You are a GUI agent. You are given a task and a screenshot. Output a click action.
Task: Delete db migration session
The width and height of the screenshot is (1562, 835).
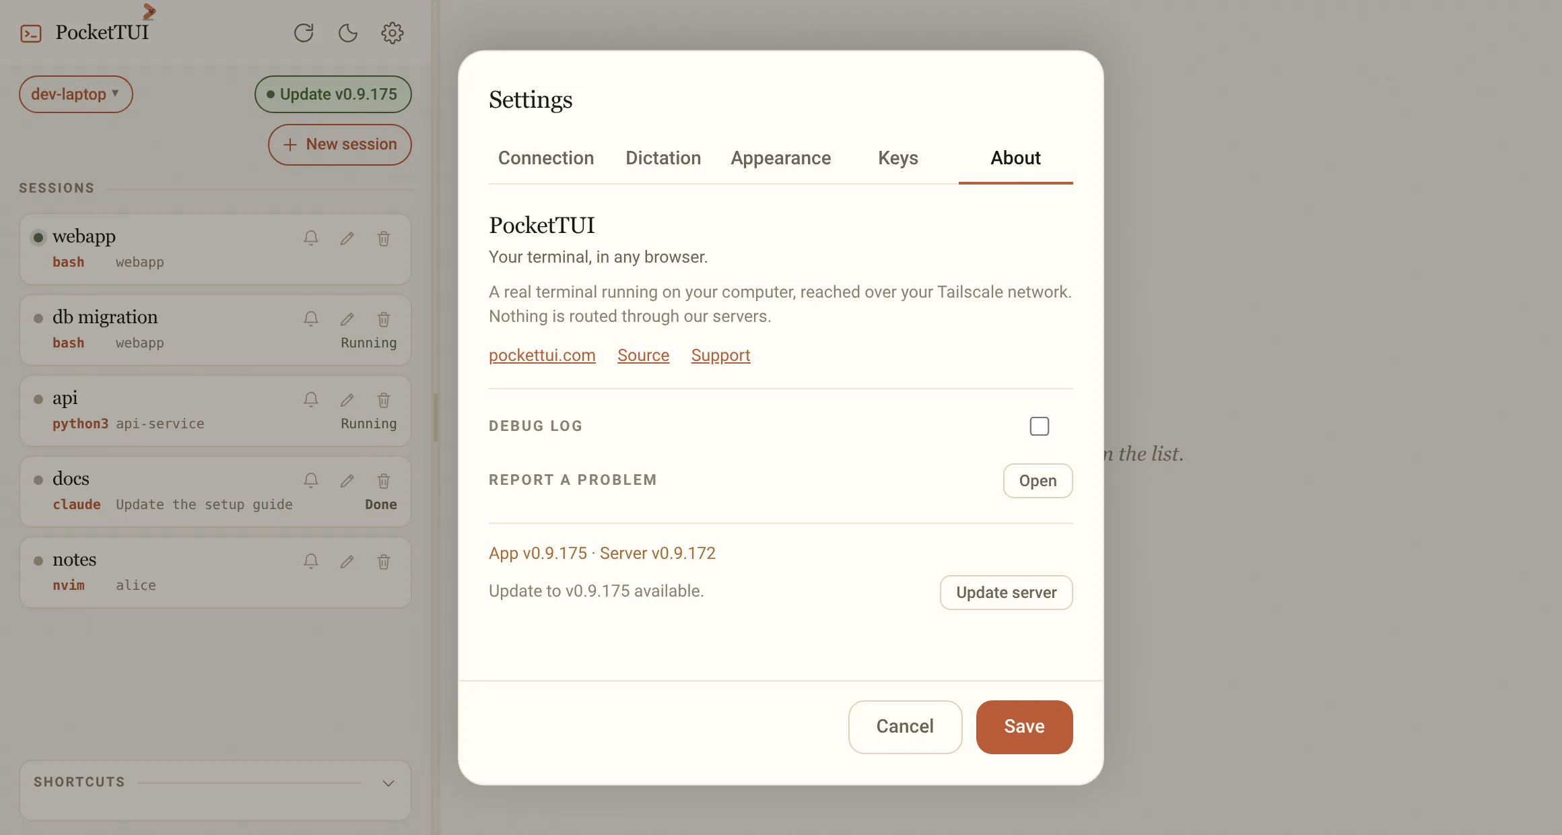click(383, 319)
